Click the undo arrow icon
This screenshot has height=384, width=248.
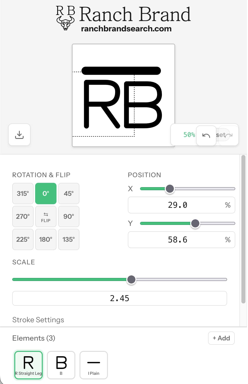(206, 135)
